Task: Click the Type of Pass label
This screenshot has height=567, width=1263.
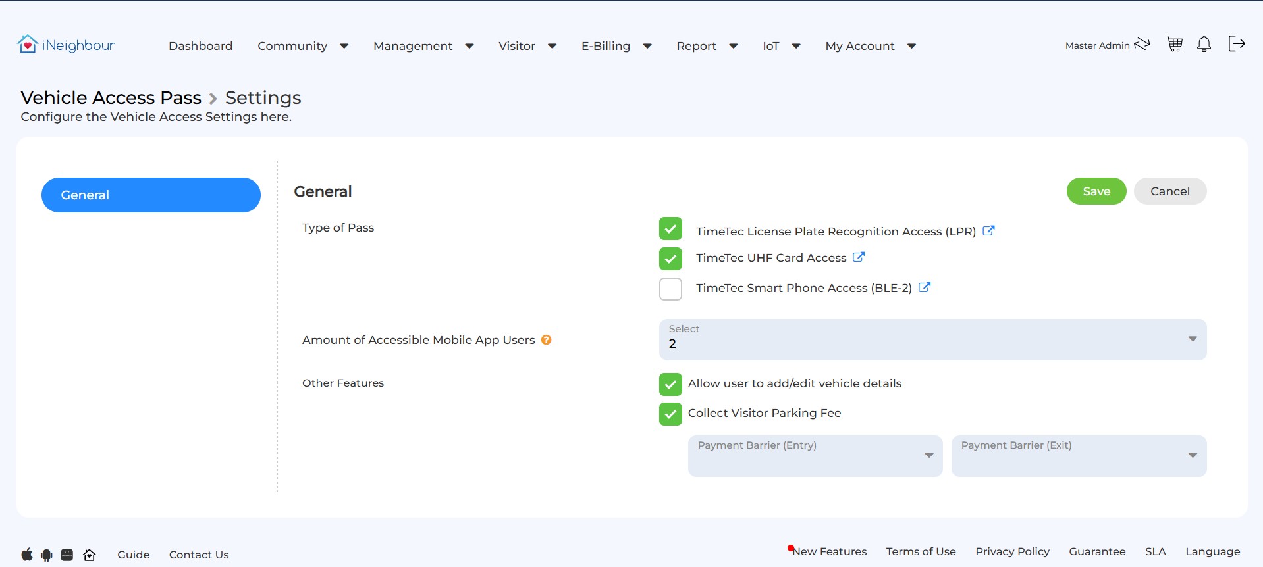Action: (x=338, y=228)
